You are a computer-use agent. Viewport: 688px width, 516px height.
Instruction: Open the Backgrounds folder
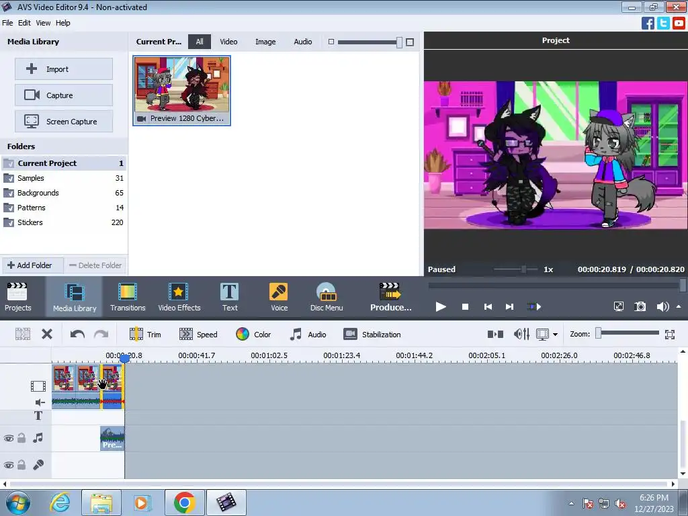point(64,193)
